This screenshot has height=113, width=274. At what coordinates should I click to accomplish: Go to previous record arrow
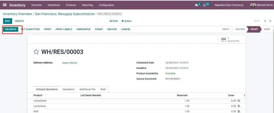click(265, 21)
